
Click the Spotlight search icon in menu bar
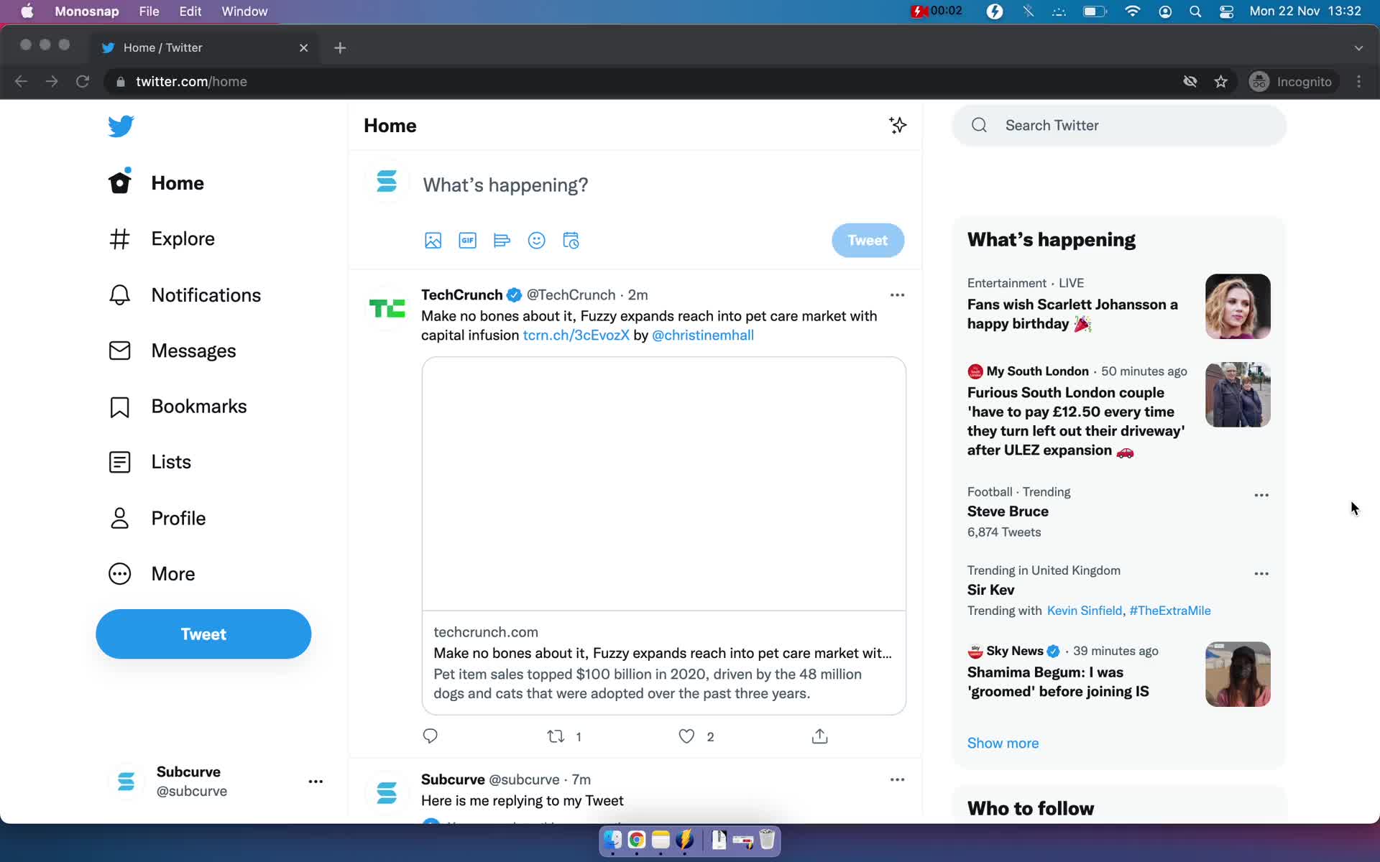[1195, 11]
